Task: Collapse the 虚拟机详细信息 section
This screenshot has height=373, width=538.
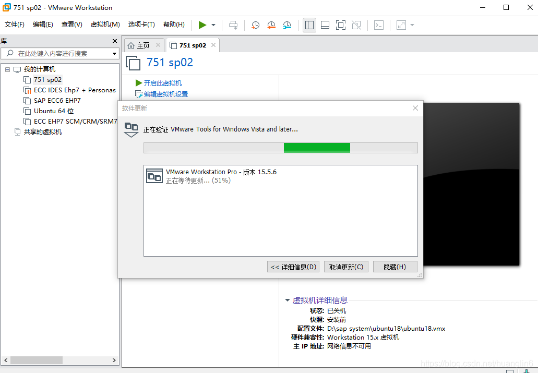Action: click(287, 300)
